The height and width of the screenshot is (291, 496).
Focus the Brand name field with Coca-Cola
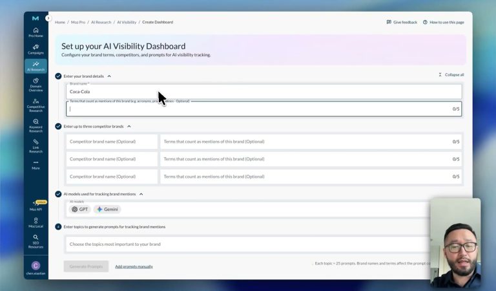click(263, 92)
